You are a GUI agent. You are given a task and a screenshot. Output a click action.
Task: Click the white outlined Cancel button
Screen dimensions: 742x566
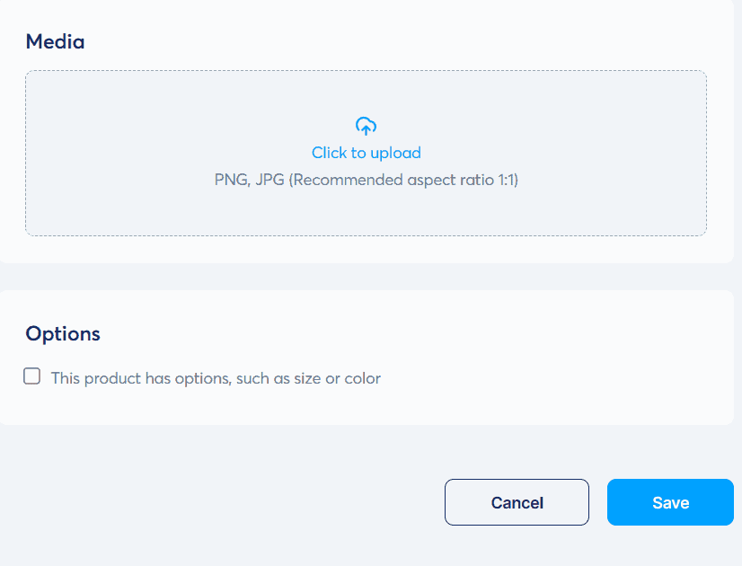click(517, 502)
